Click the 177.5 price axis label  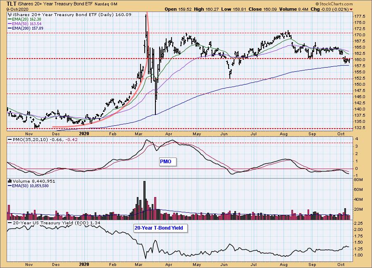(x=360, y=16)
